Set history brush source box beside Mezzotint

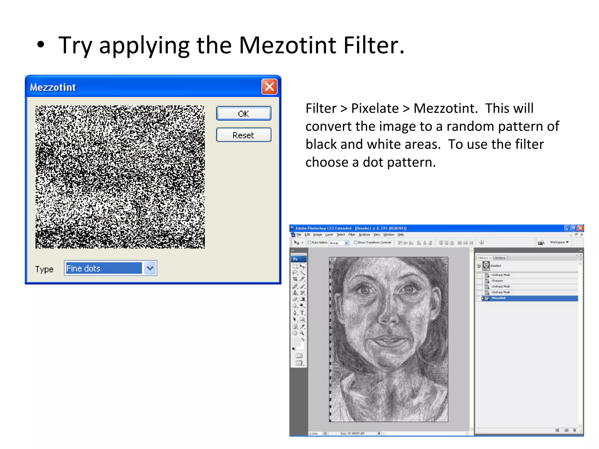click(479, 298)
